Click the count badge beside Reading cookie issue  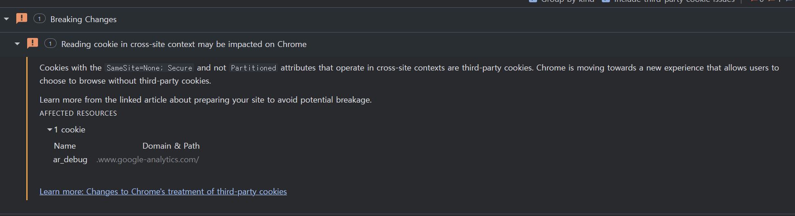tap(50, 43)
